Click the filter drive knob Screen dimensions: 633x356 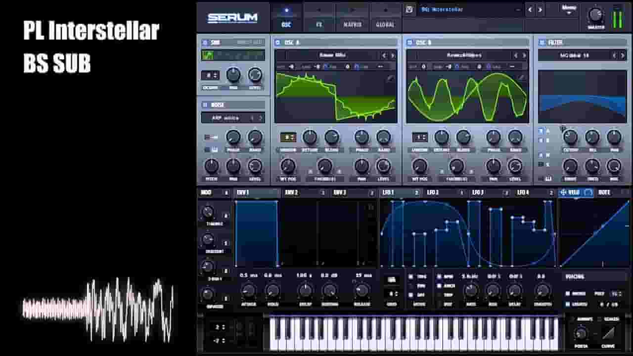tap(570, 166)
